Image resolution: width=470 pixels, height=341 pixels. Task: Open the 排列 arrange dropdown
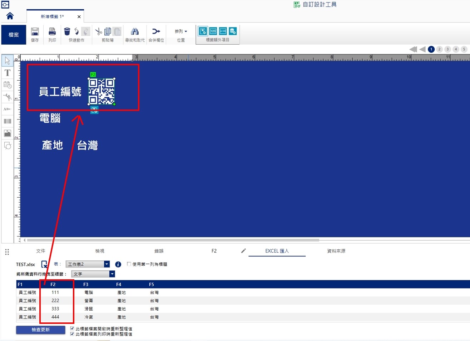(181, 31)
